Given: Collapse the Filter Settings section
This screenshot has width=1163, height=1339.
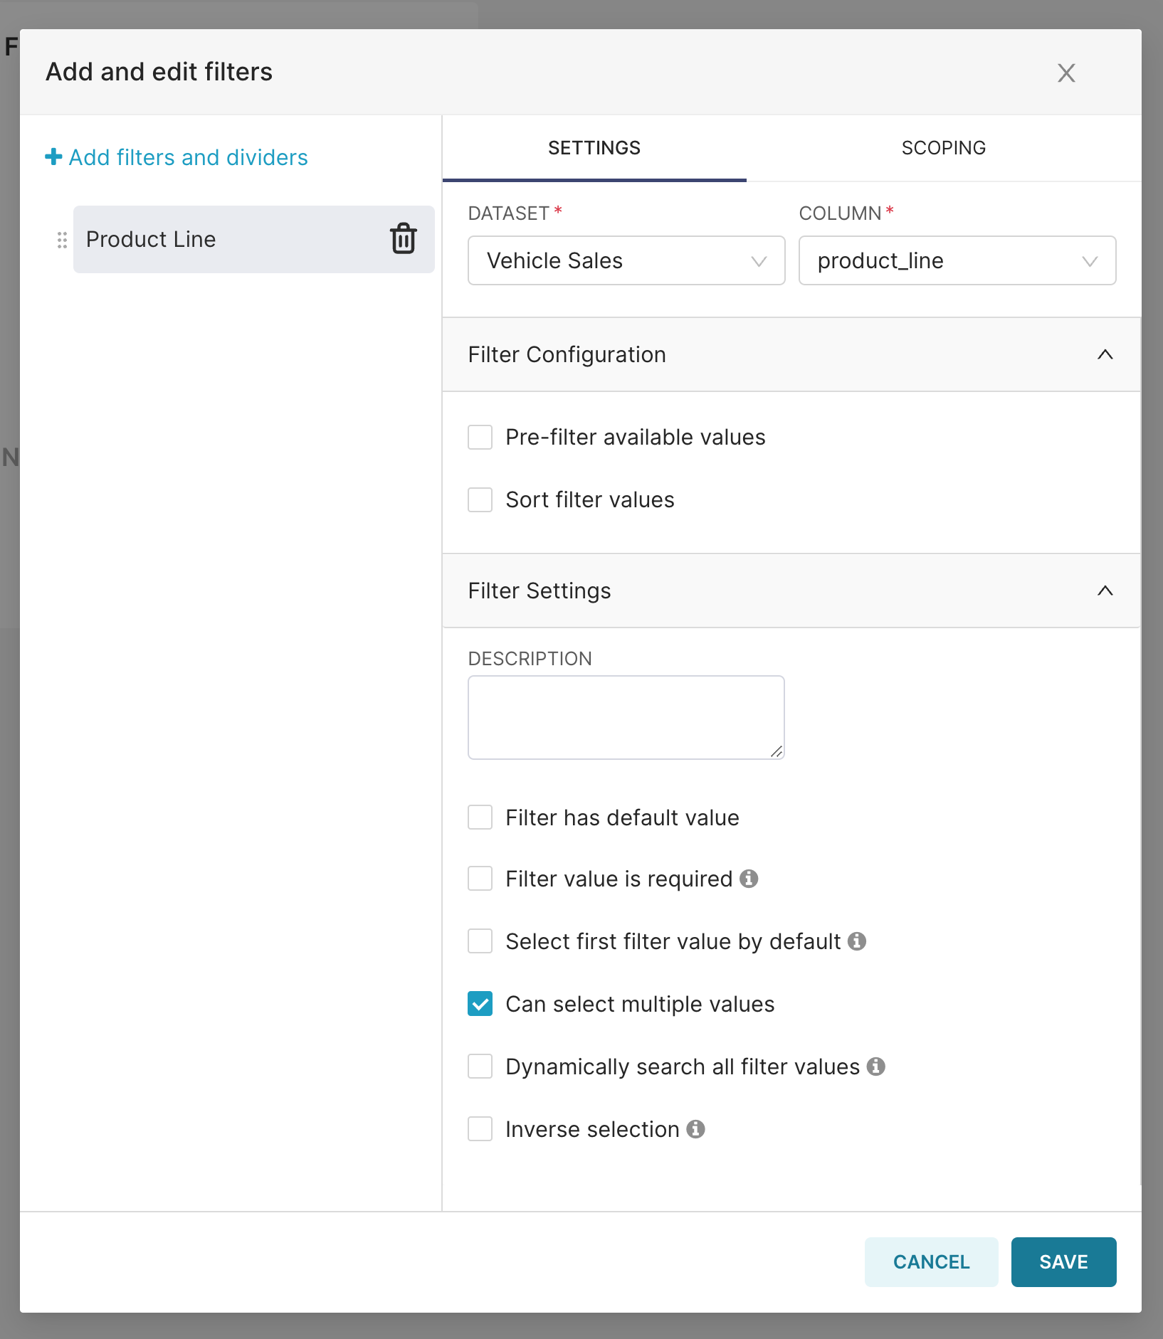Looking at the screenshot, I should [x=1105, y=591].
